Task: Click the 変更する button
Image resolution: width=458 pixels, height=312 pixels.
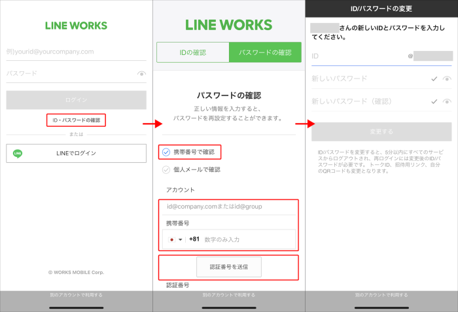Action: (x=381, y=131)
